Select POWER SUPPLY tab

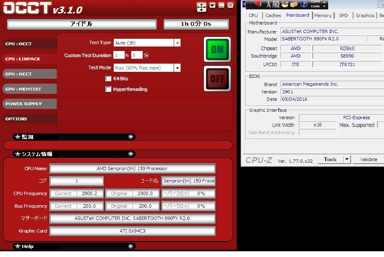[30, 104]
